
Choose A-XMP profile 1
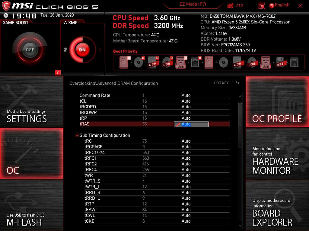click(x=100, y=50)
